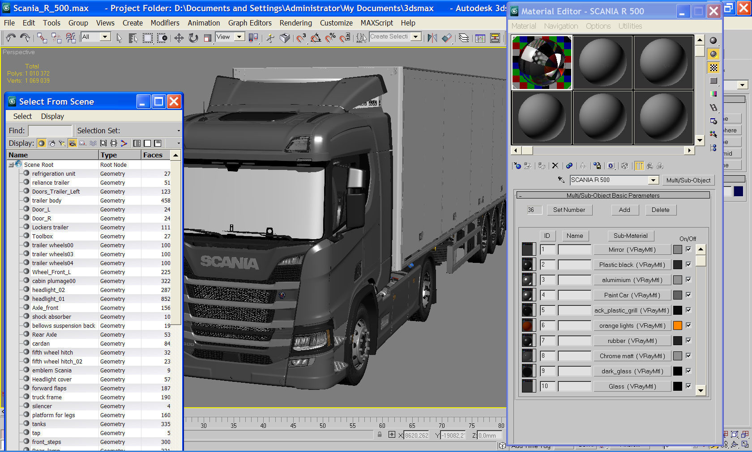Image resolution: width=752 pixels, height=452 pixels.
Task: Open the Layer Manager icon
Action: click(x=464, y=38)
